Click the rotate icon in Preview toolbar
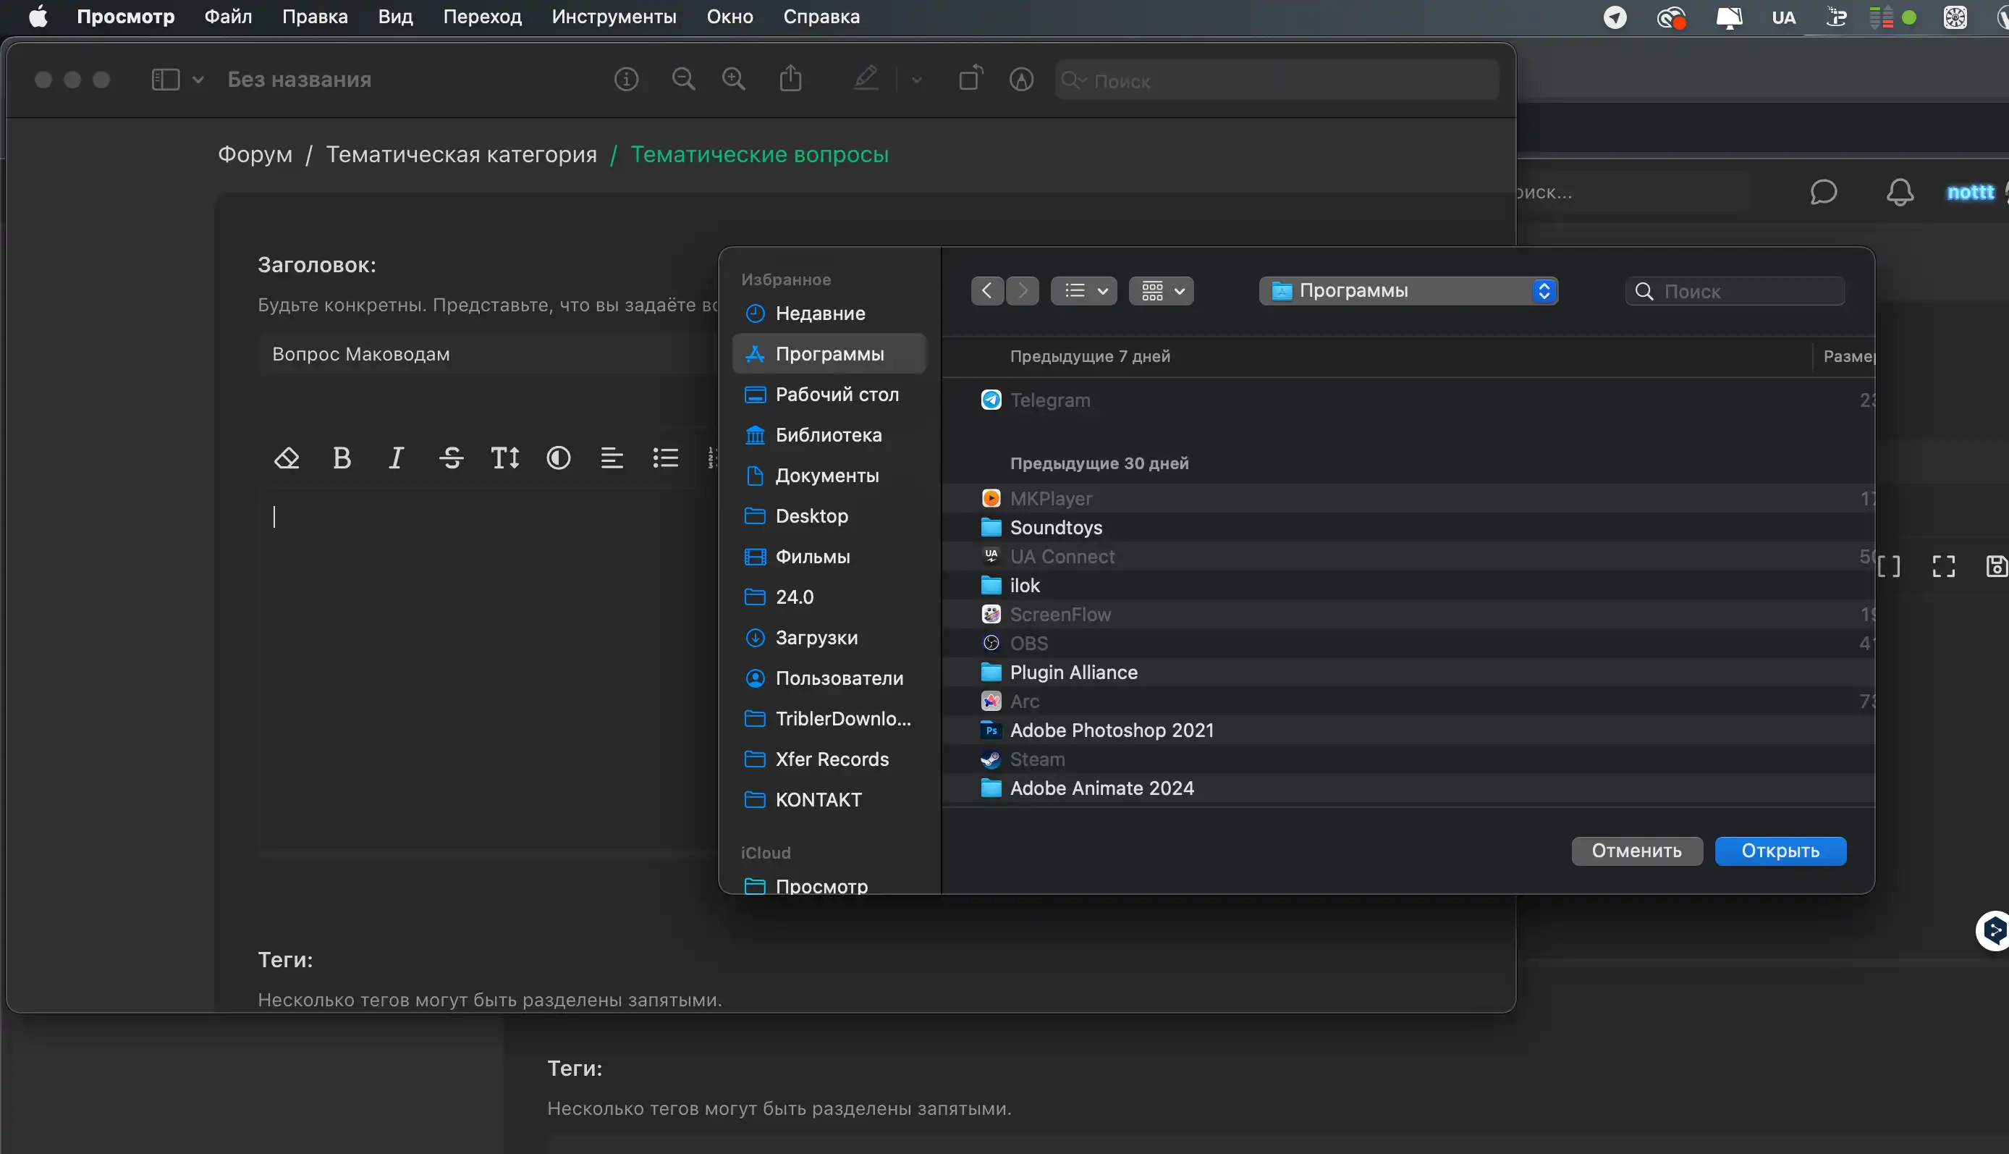 pos(970,78)
